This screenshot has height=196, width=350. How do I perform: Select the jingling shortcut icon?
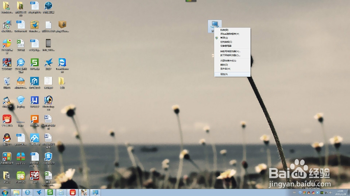(21, 102)
